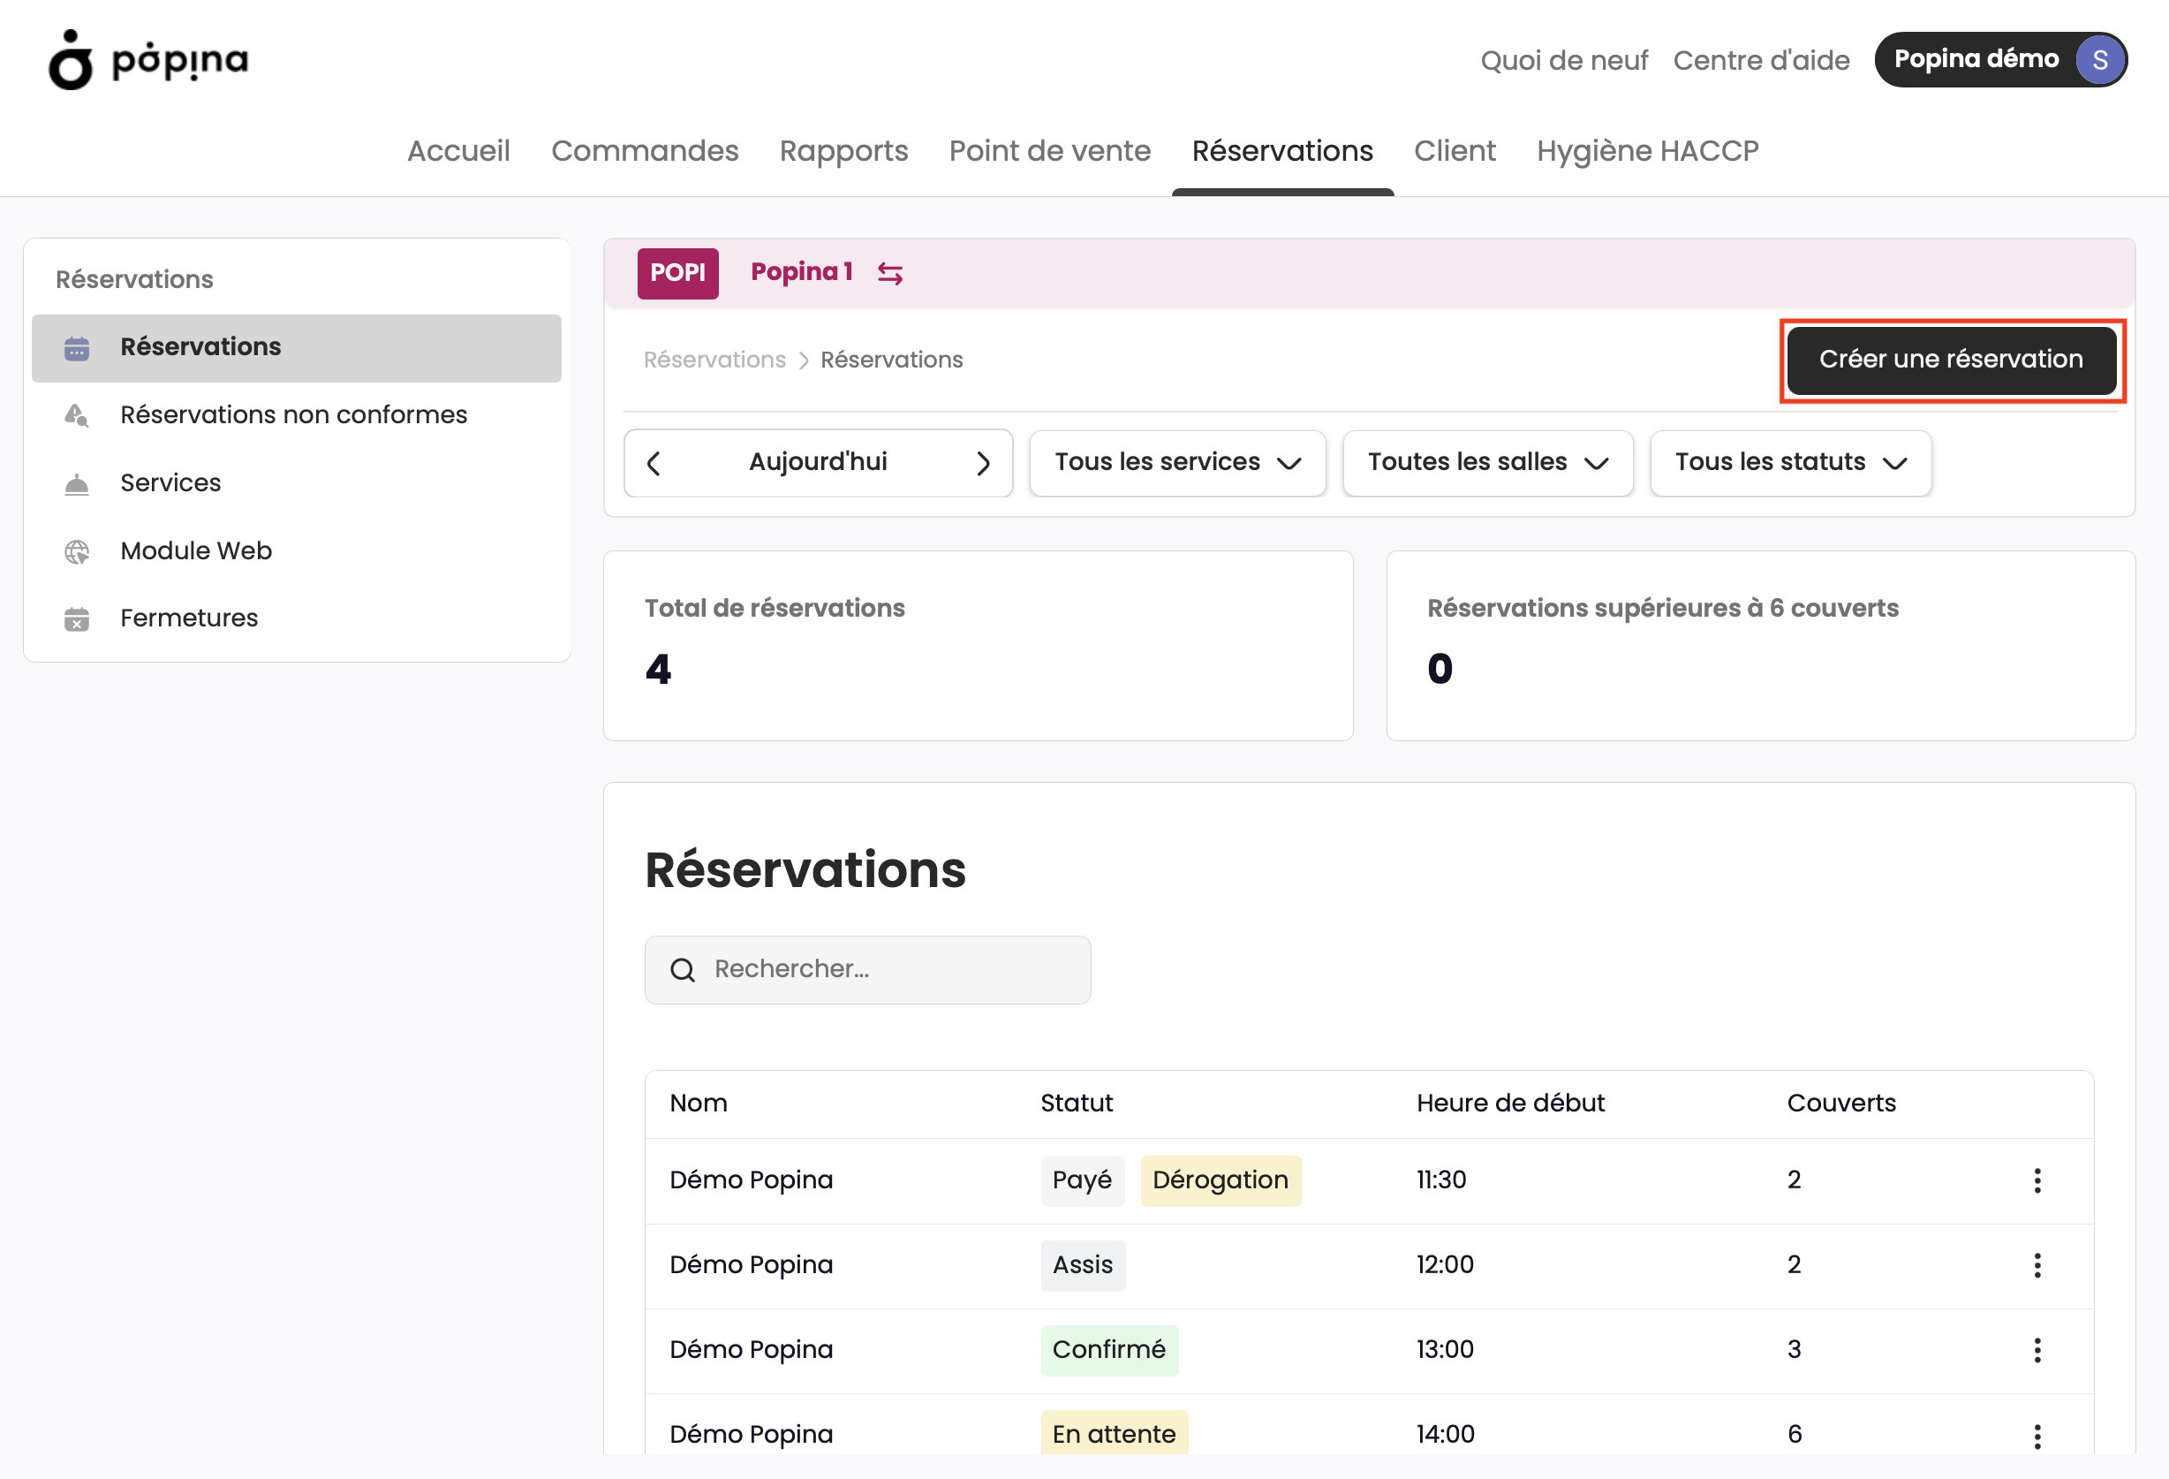
Task: Click the Total de réservations card
Action: point(979,646)
